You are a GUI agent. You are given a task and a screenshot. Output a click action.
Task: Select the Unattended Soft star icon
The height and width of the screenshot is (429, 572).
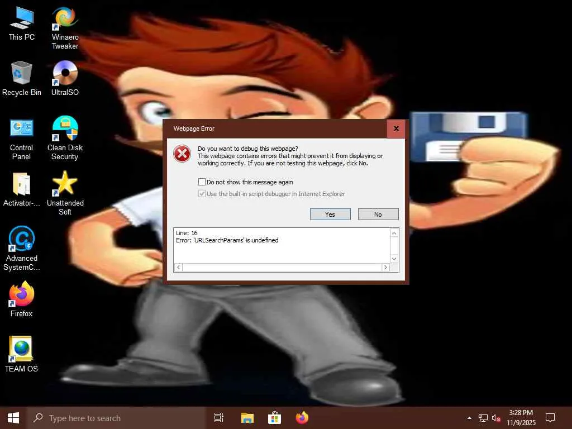tap(65, 193)
